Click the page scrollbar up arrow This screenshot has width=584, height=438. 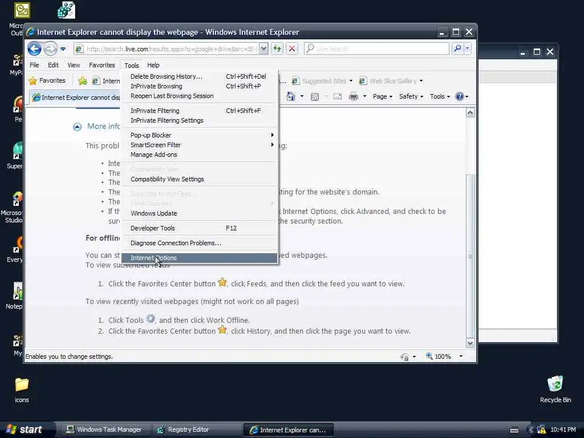(x=471, y=112)
